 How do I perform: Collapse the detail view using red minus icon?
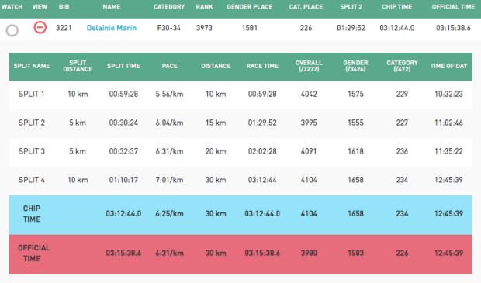tap(40, 27)
